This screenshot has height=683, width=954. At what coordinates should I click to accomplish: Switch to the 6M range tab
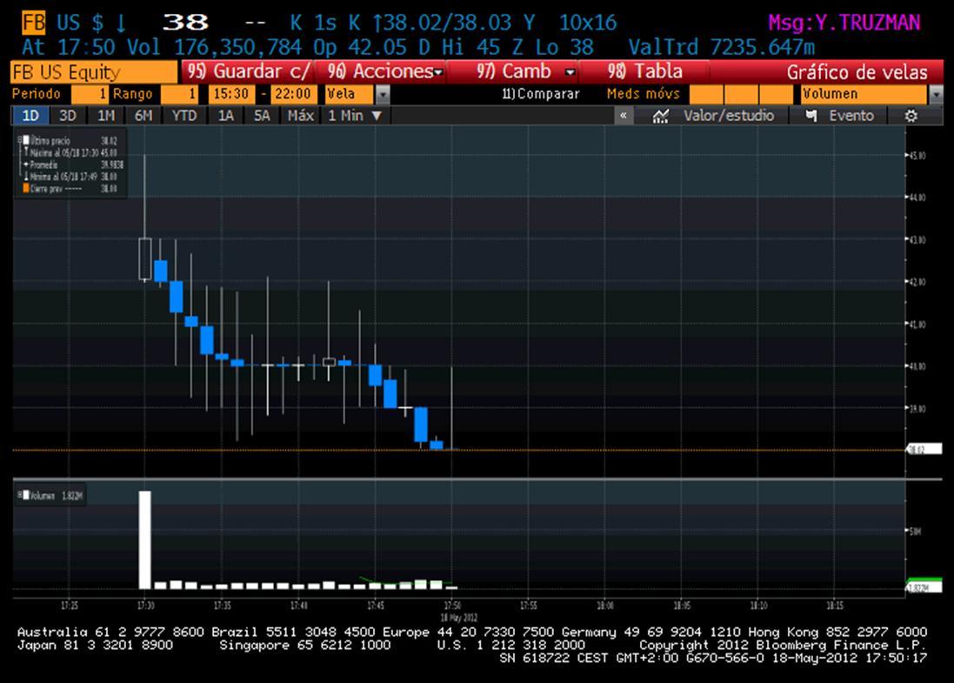coord(143,116)
